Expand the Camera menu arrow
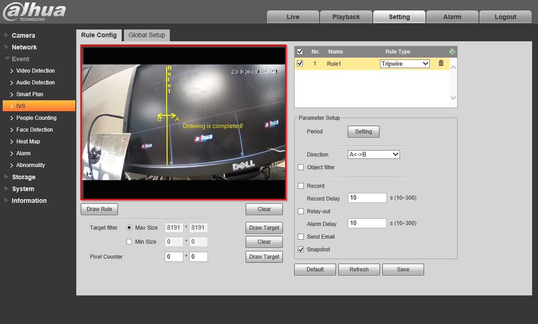 point(6,35)
